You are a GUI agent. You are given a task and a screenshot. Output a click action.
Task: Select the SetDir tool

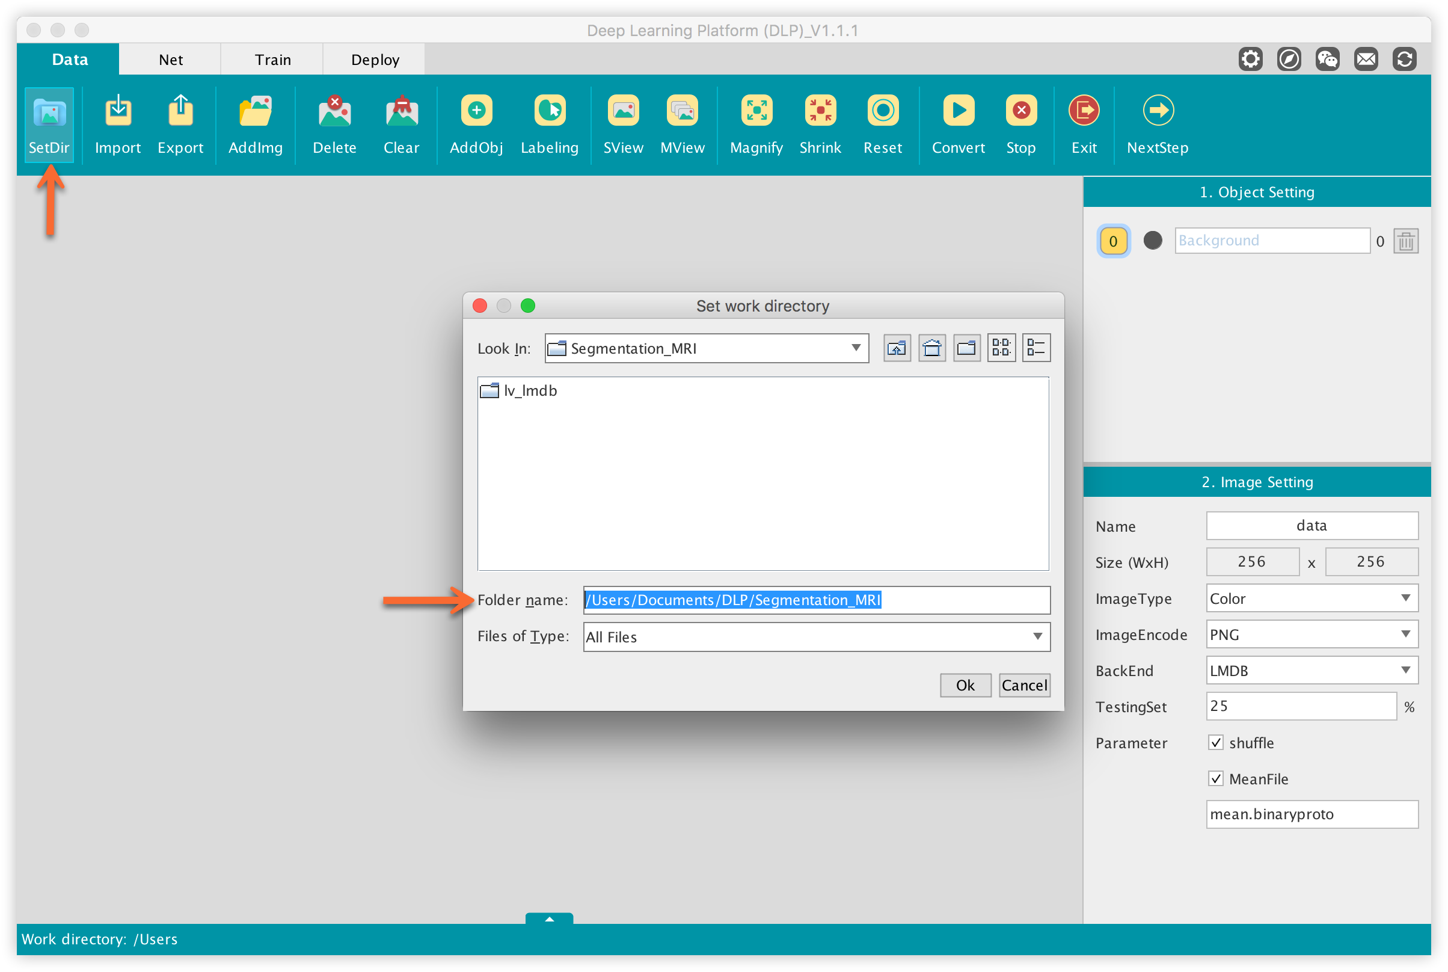coord(49,124)
